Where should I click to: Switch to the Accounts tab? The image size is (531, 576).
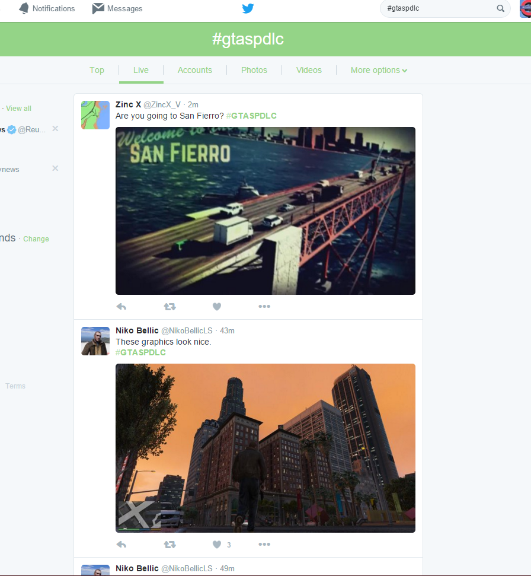pos(195,70)
